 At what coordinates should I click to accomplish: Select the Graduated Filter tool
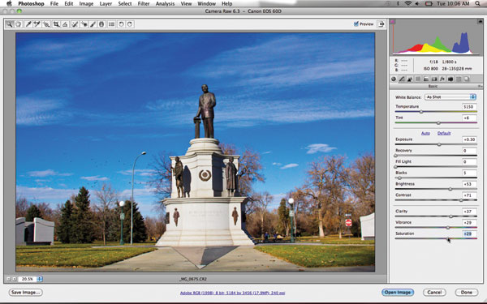(101, 24)
